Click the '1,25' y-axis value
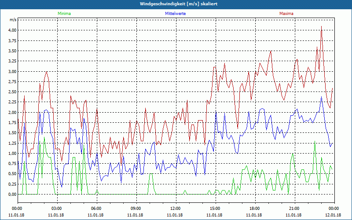This screenshot has width=352, height=220. tap(12, 143)
